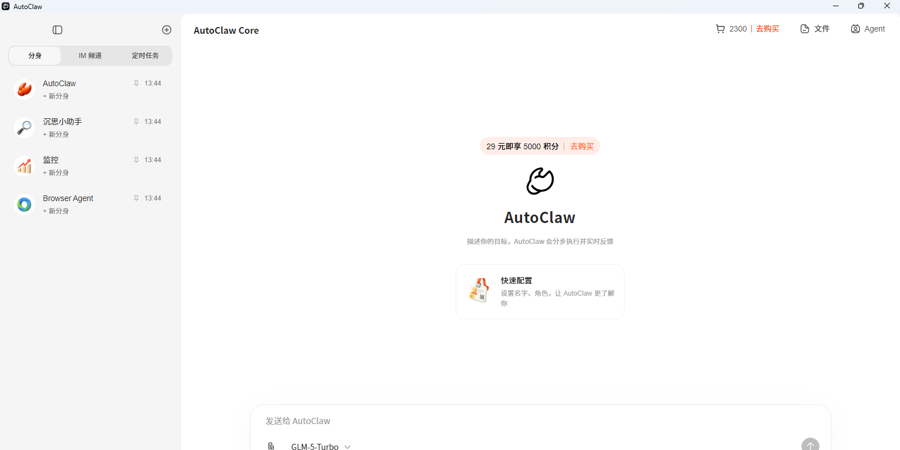Click the 快速配置 badge illustration icon
900x450 pixels.
click(x=479, y=291)
